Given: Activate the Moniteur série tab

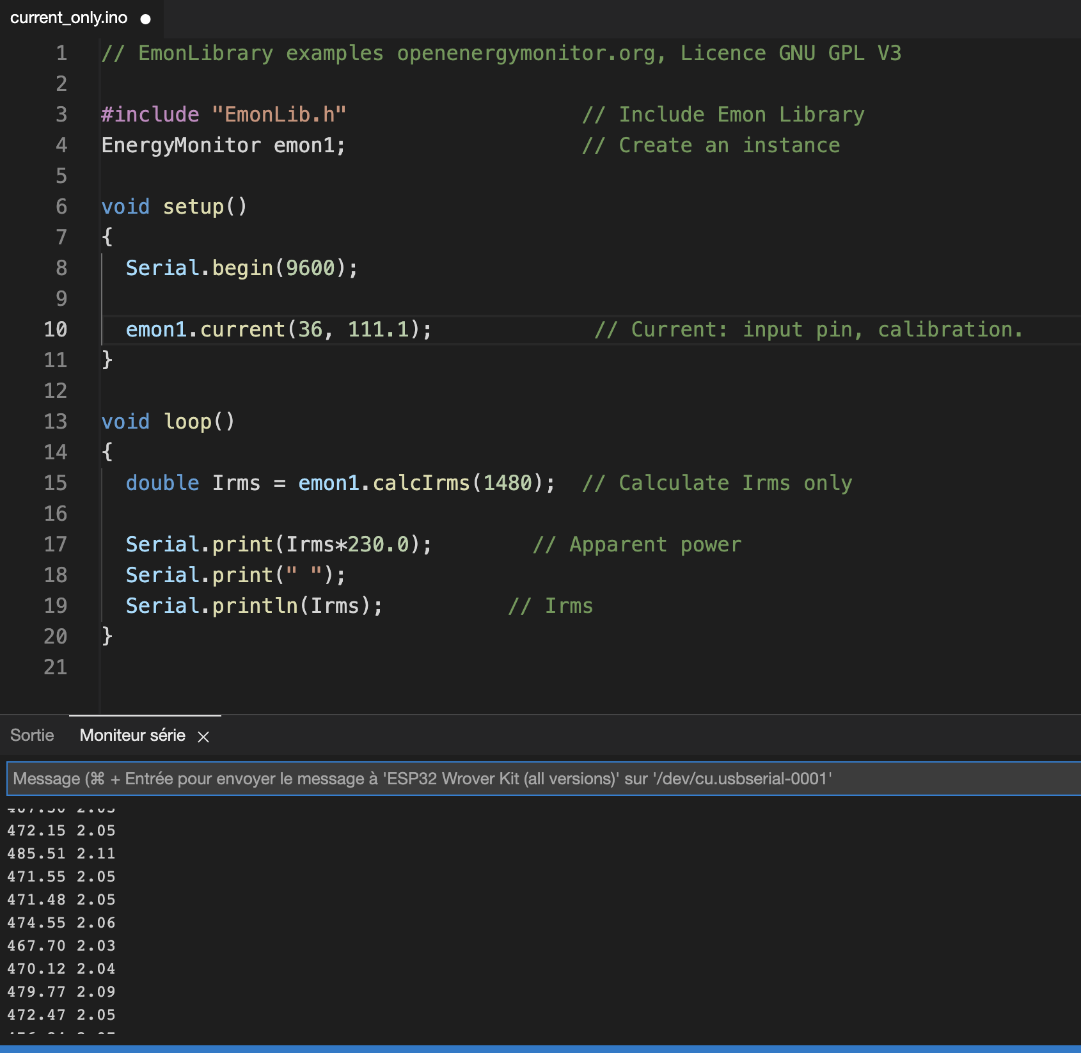Looking at the screenshot, I should [132, 735].
